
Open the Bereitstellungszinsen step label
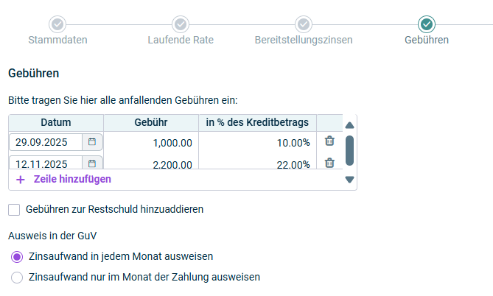303,40
